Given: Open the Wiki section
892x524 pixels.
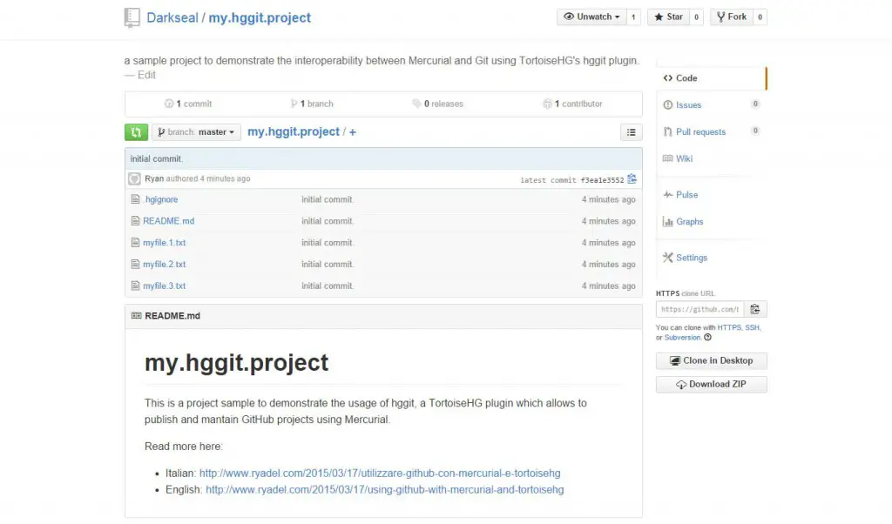Looking at the screenshot, I should 684,158.
